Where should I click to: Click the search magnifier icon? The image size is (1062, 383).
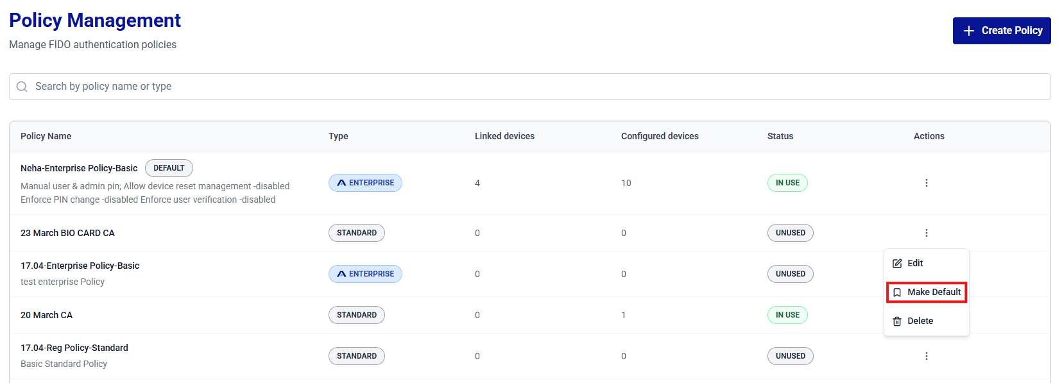(22, 87)
